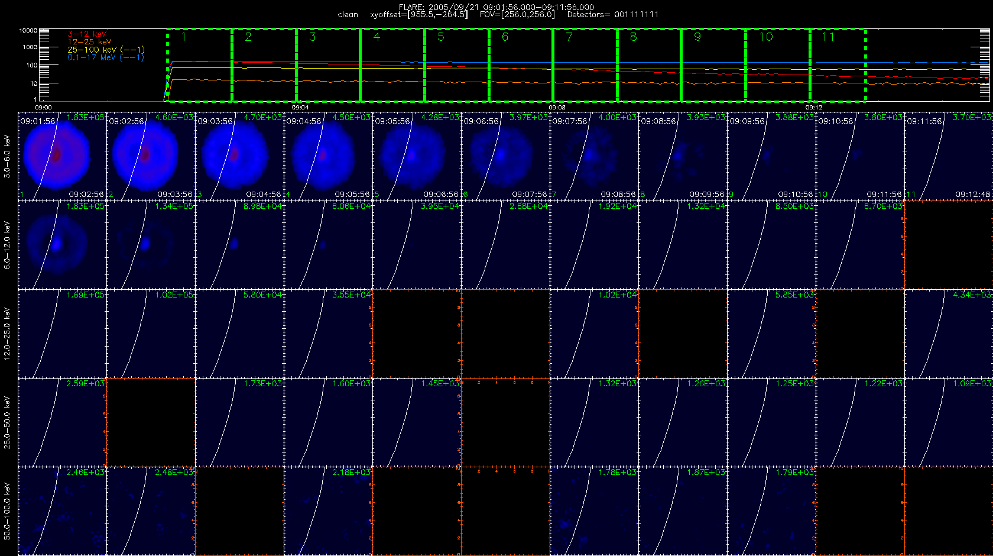Click the 5.85E+03 peak value label

pos(795,295)
